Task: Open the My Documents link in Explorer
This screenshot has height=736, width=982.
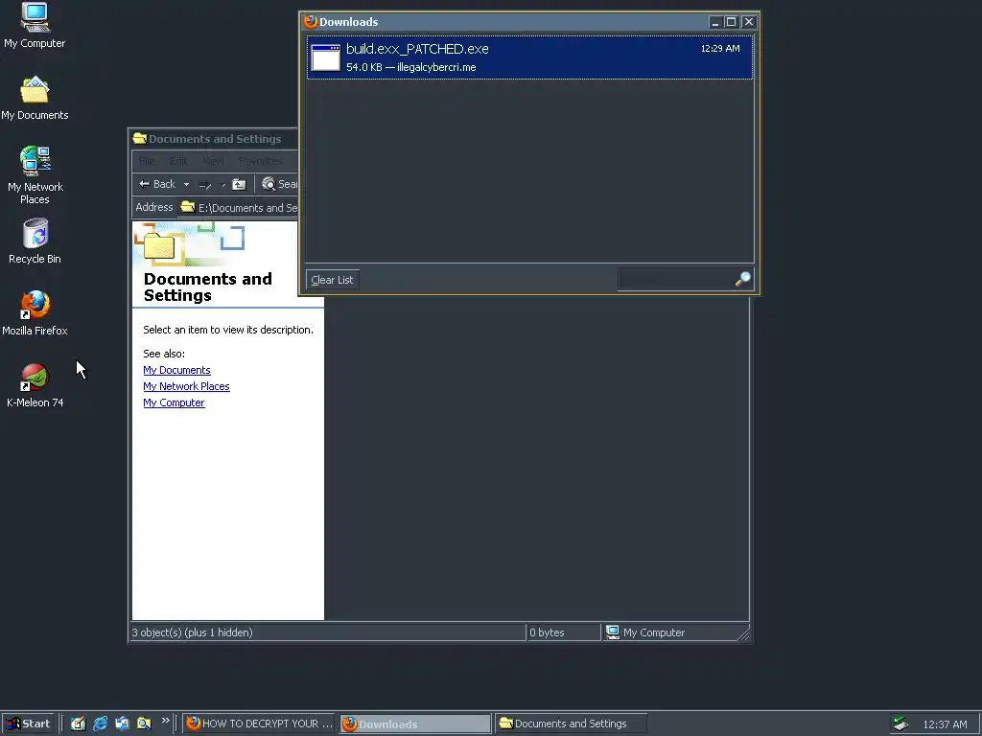Action: click(176, 370)
